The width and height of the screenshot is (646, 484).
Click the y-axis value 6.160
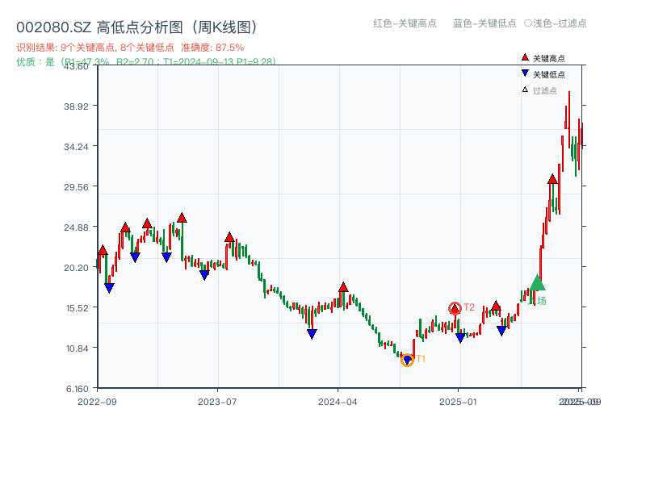pyautogui.click(x=77, y=389)
